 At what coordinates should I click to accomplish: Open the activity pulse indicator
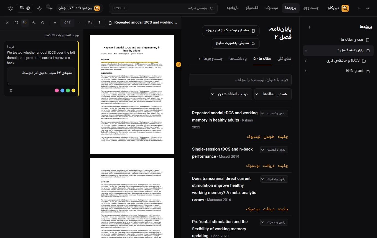50,8
